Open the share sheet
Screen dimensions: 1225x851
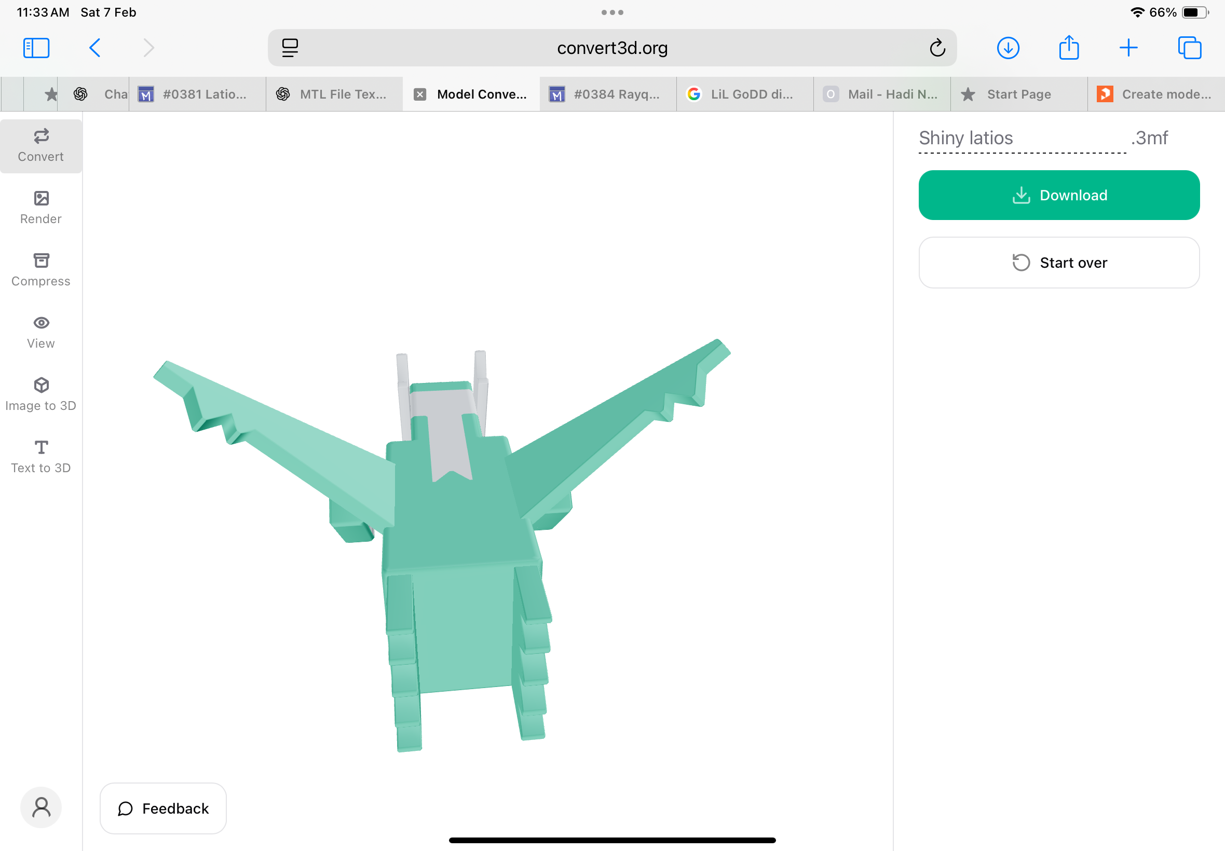[1069, 47]
